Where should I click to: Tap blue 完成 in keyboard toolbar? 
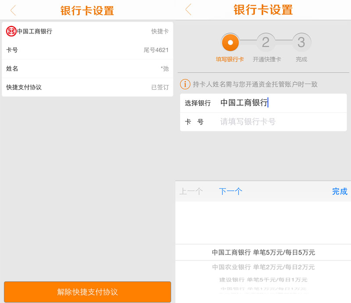(x=340, y=191)
